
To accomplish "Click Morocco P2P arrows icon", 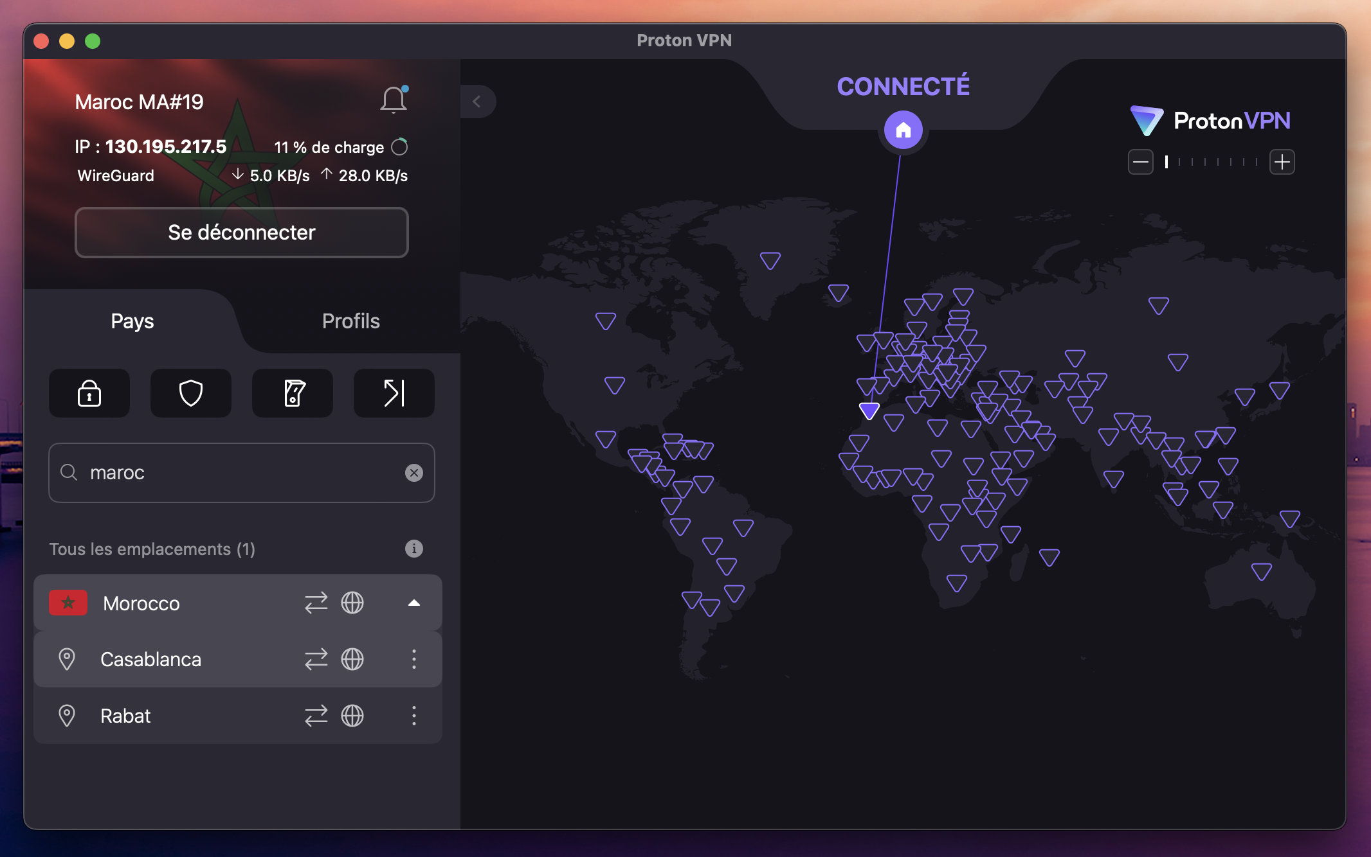I will 316,603.
